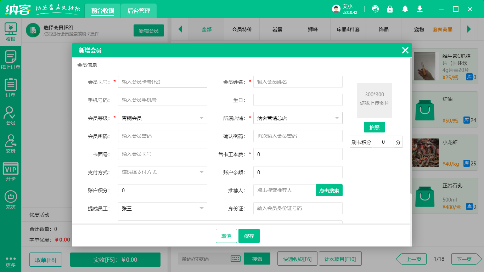Click the 保存 button
This screenshot has height=272, width=484.
pos(249,236)
